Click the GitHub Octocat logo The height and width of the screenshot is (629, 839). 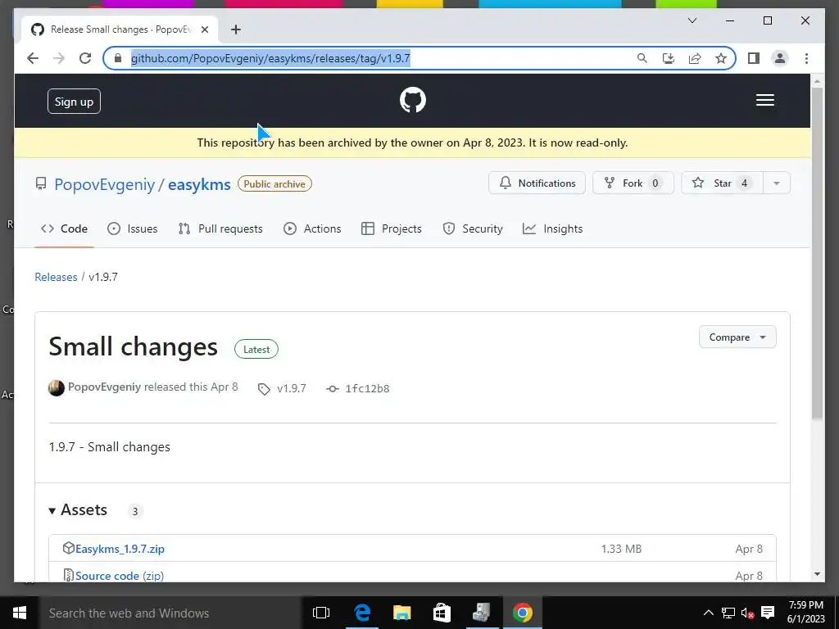click(413, 100)
